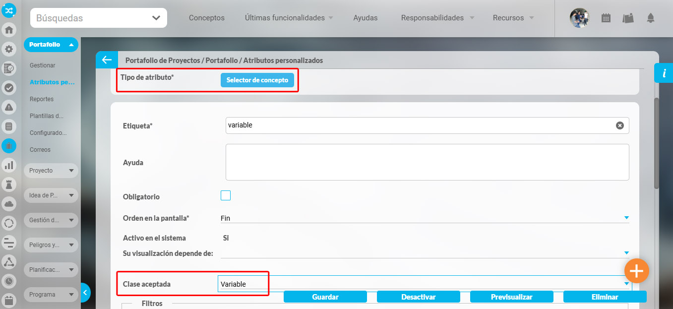Clear the Etiqueta field with the X icon
The width and height of the screenshot is (673, 309).
[x=619, y=125]
